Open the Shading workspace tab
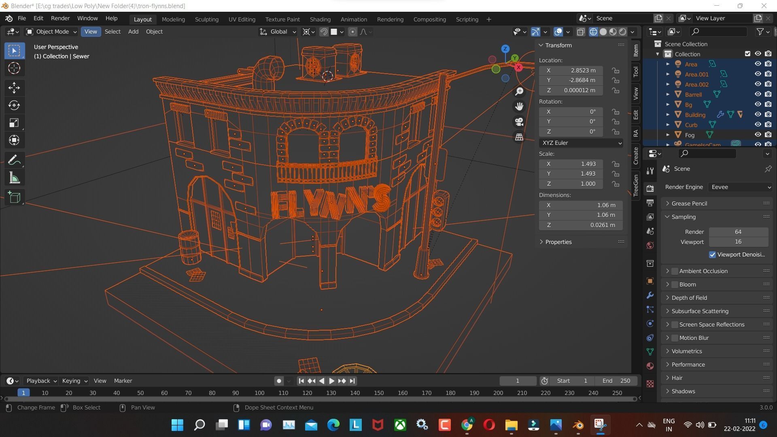This screenshot has height=437, width=777. [320, 19]
